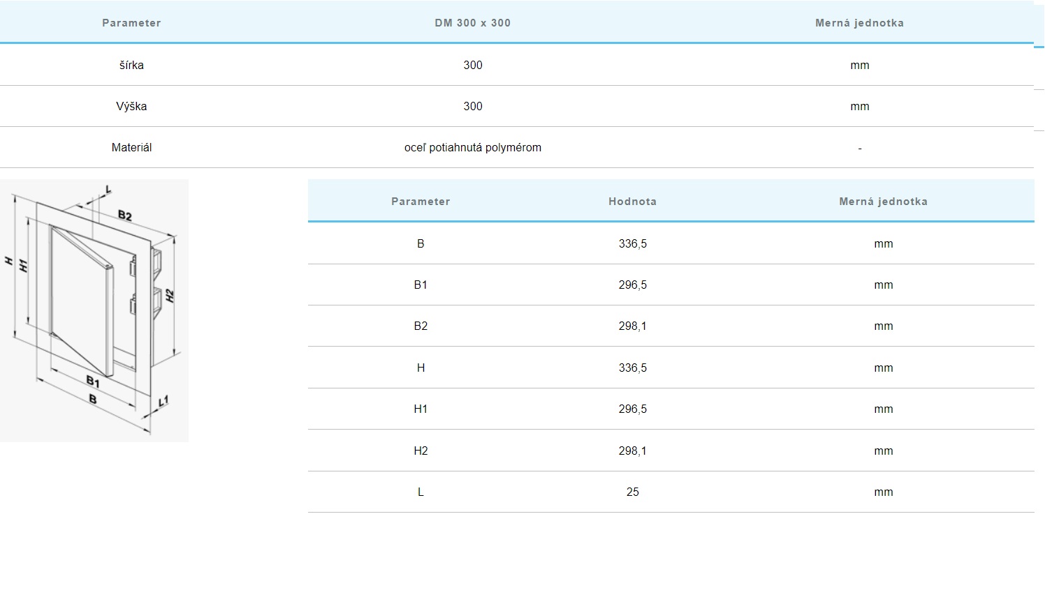The width and height of the screenshot is (1045, 597).
Task: Click the 'B2' parameter cell in the table
Action: (421, 326)
